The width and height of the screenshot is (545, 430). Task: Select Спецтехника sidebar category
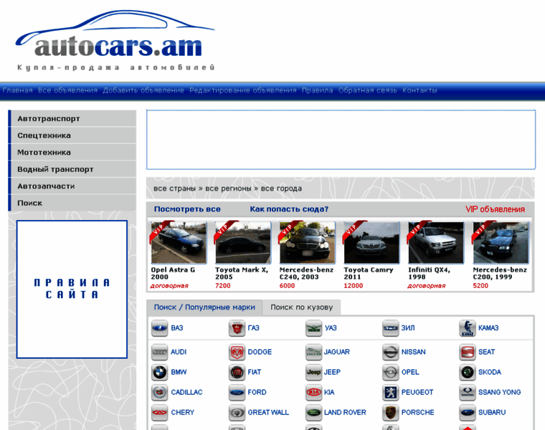point(72,135)
